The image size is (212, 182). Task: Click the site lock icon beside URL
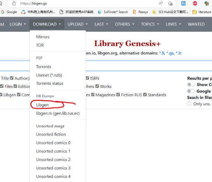pyautogui.click(x=14, y=3)
